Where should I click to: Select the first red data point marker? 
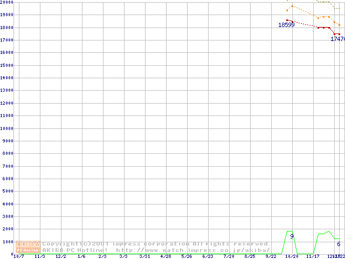click(x=287, y=20)
